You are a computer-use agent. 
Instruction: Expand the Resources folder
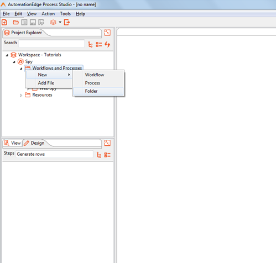click(x=21, y=95)
